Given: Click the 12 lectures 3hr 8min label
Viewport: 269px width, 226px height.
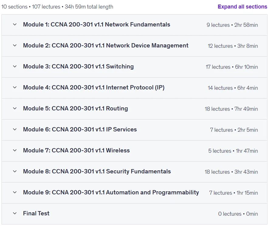Looking at the screenshot, I should pyautogui.click(x=233, y=46).
